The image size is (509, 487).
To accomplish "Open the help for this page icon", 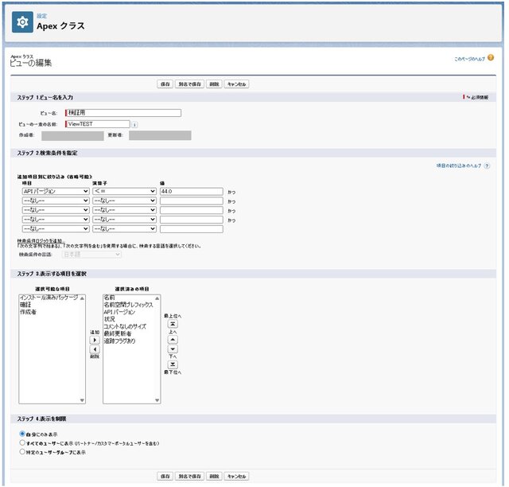I will 491,57.
